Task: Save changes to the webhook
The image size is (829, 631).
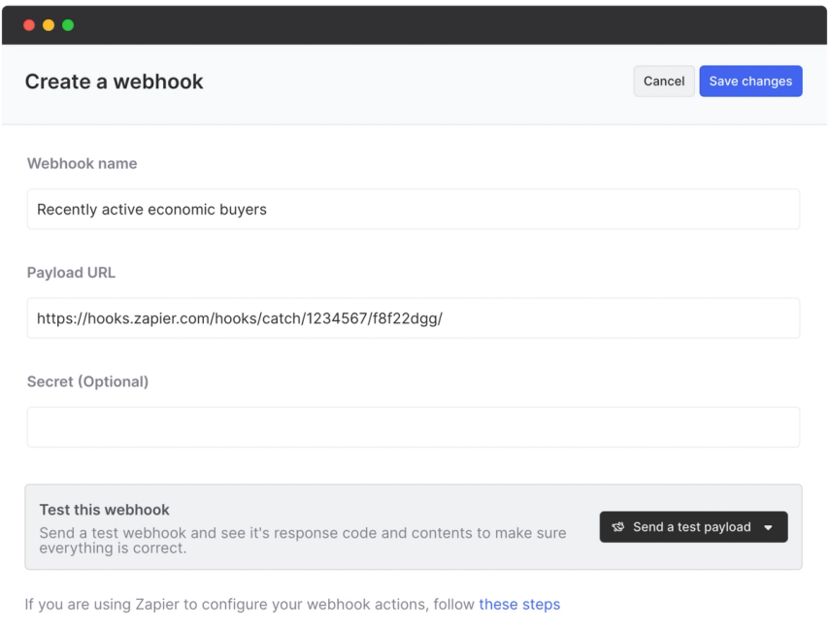Action: click(x=750, y=81)
